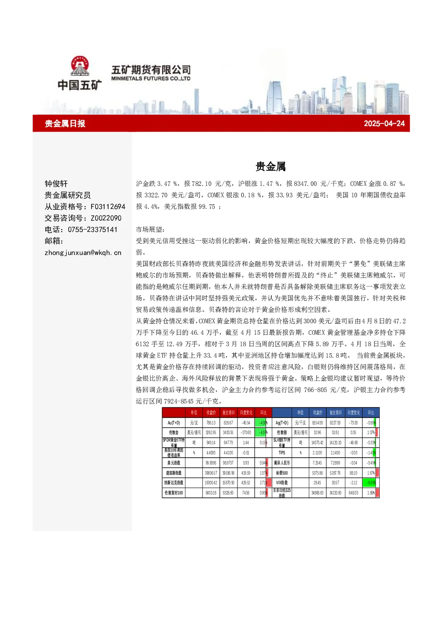The width and height of the screenshot is (437, 618).
Task: Click Au(T+D) closing price 786.13
Action: 211,423
